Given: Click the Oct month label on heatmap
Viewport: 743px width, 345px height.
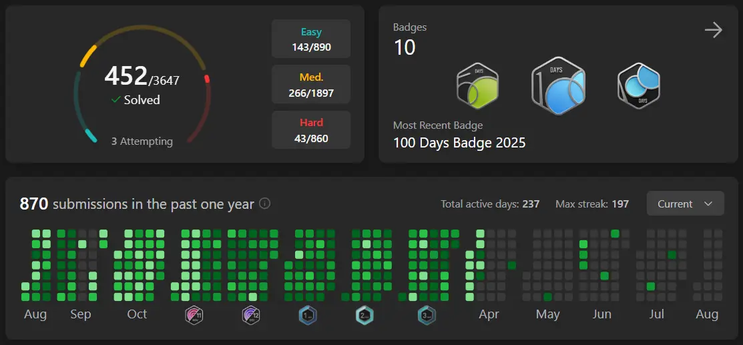Looking at the screenshot, I should [x=137, y=314].
